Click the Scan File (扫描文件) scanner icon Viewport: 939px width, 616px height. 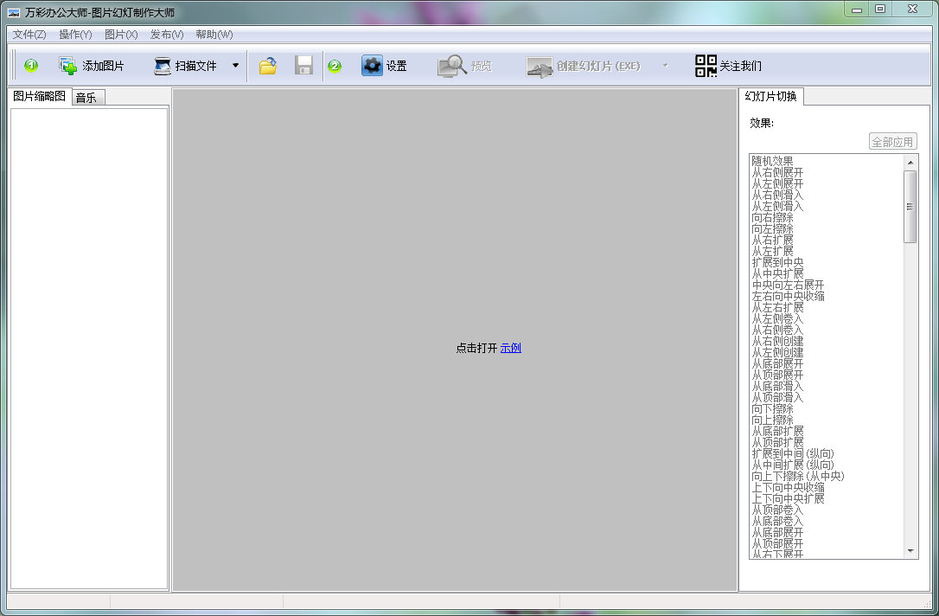163,66
